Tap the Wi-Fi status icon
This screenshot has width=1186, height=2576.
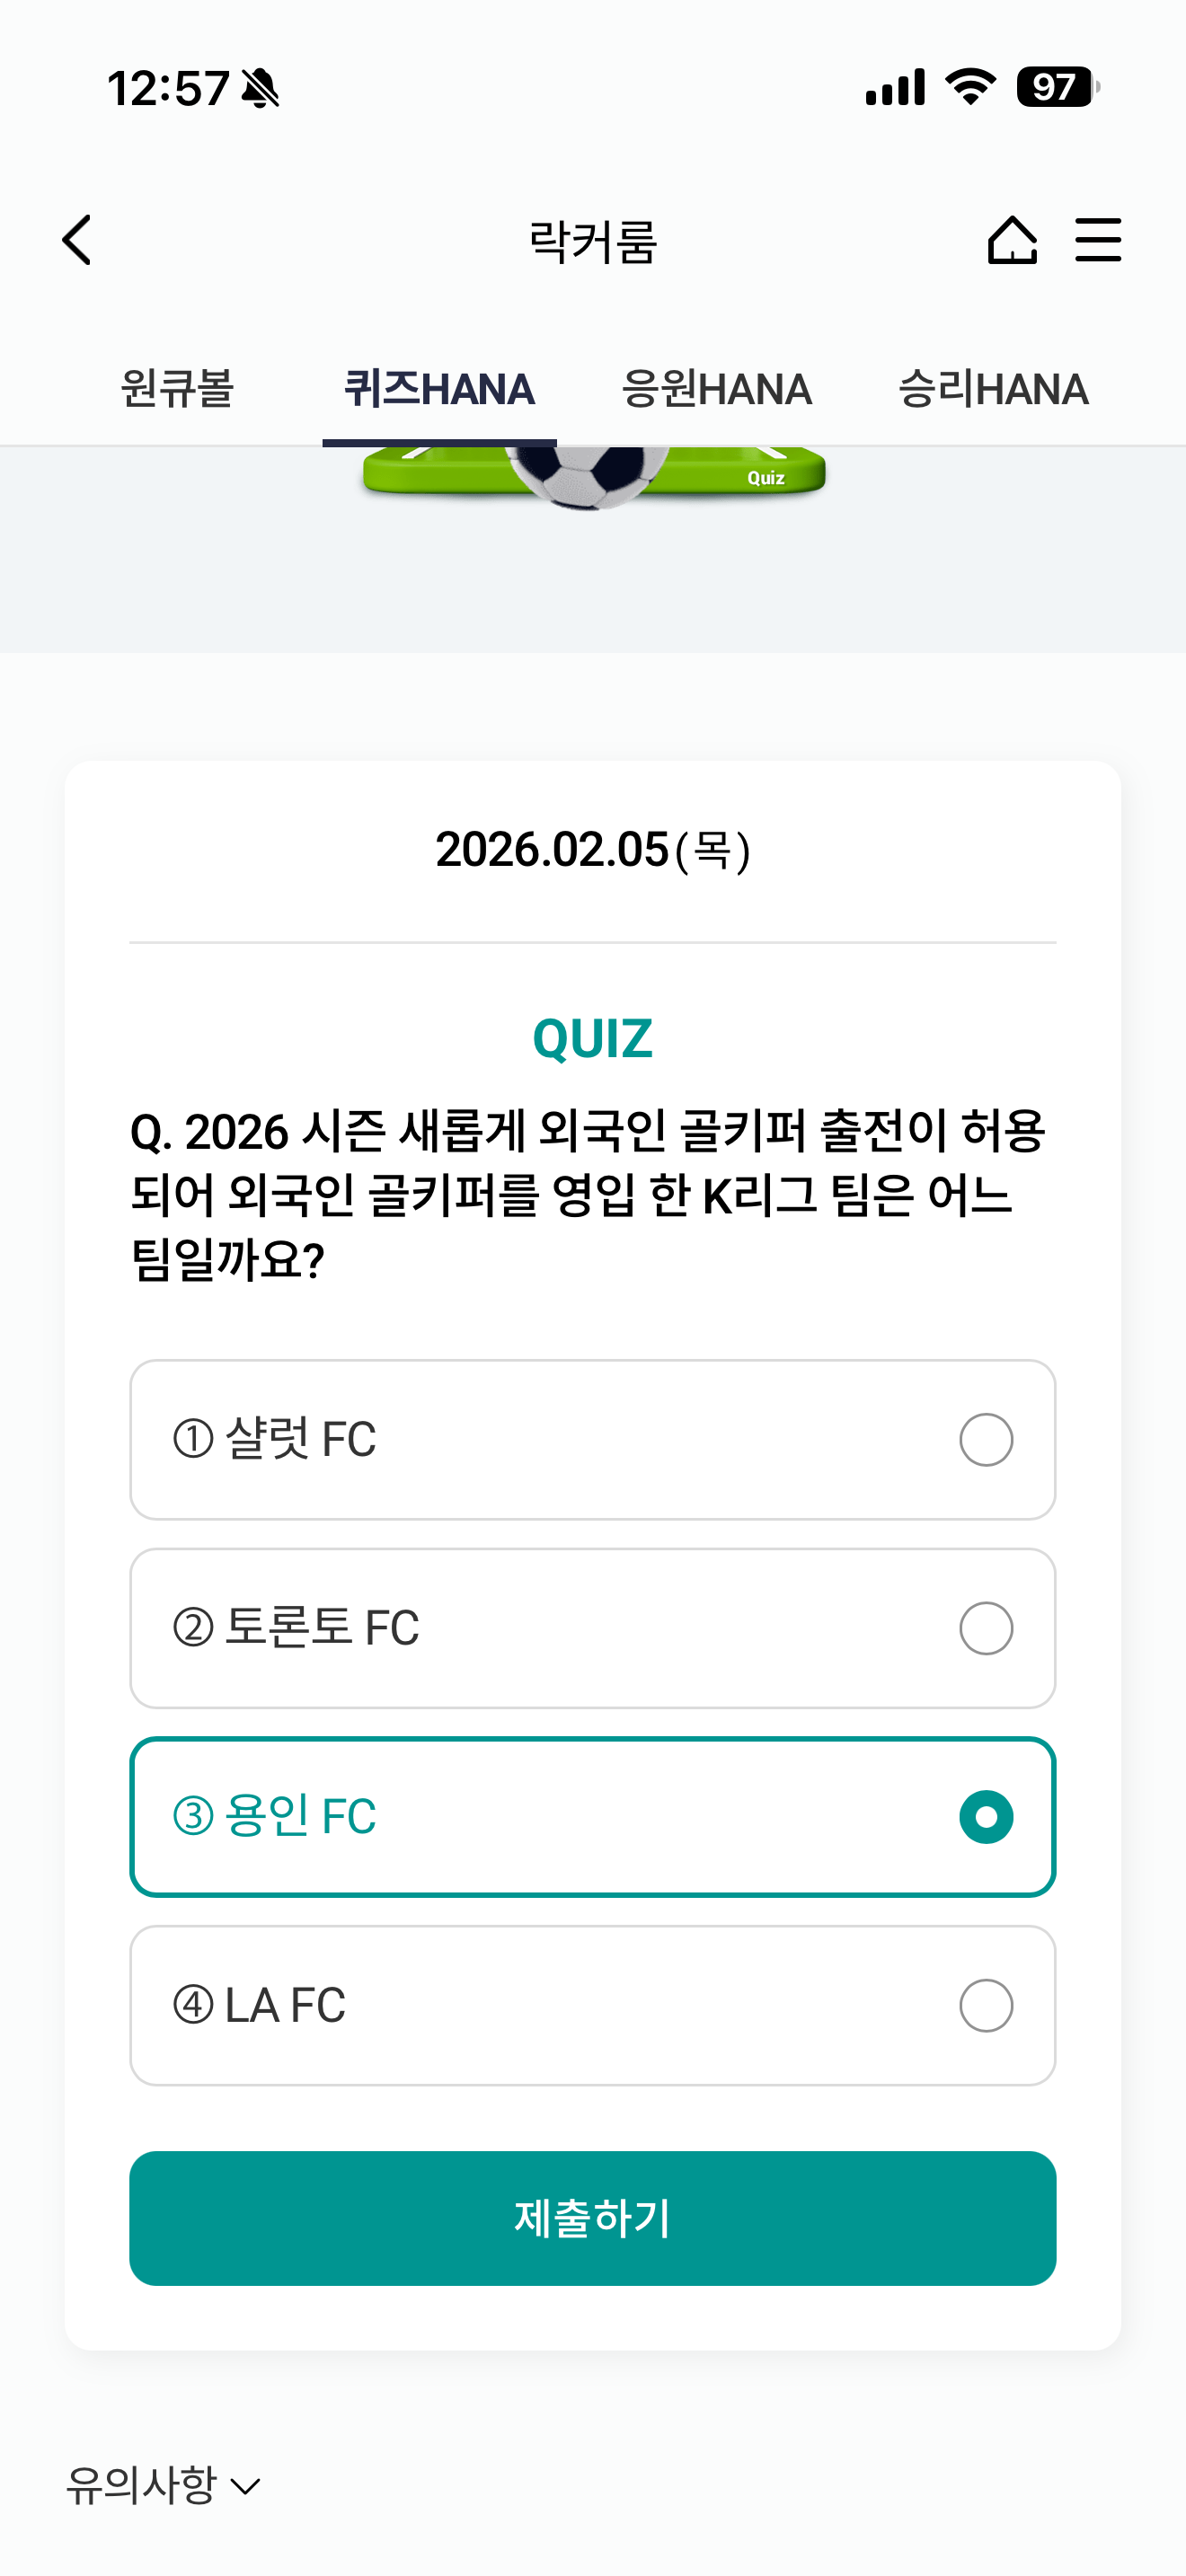971,87
